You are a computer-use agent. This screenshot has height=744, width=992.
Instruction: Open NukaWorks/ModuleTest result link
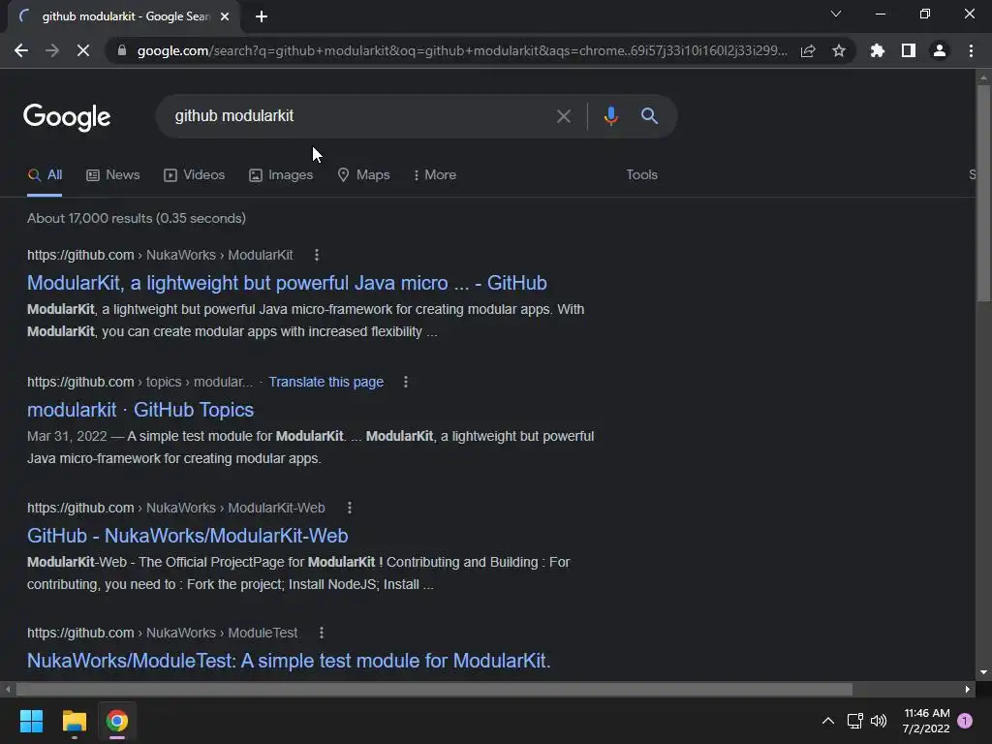[x=289, y=661]
